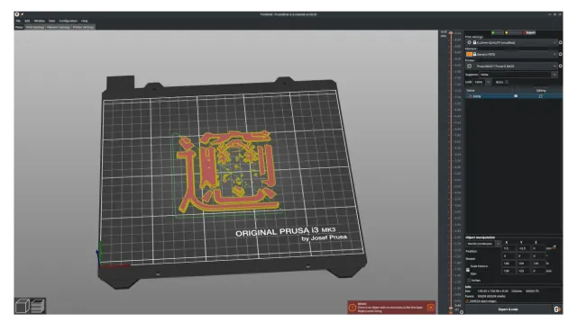
Task: Click the Generic filament orange color swatch
Action: [469, 54]
